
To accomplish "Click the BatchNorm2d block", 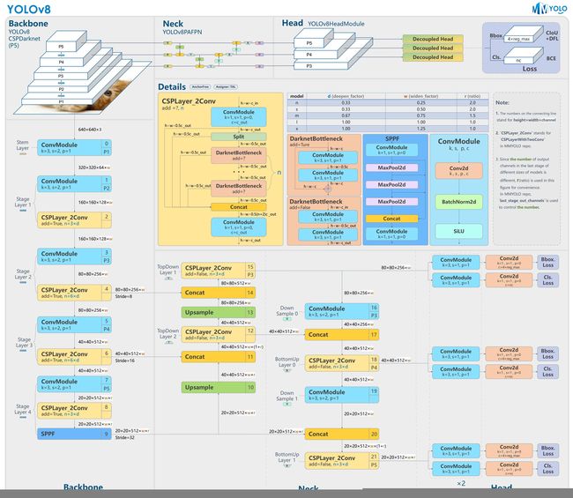I will click(x=458, y=202).
